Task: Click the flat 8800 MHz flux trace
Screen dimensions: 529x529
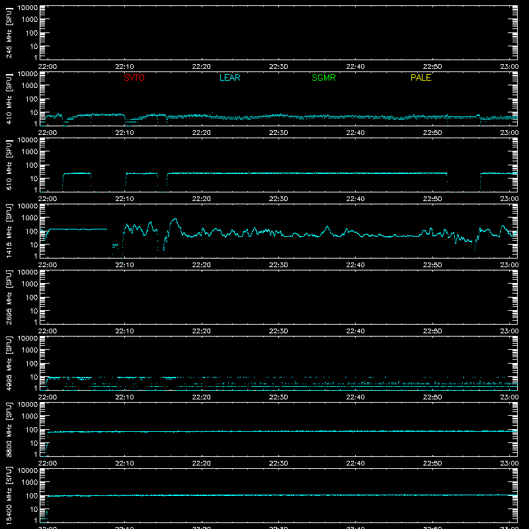Action: pyautogui.click(x=282, y=431)
